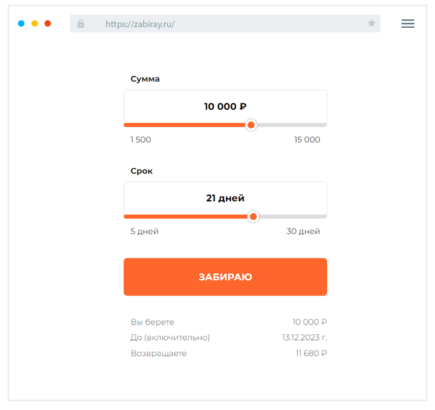Click the padlock security icon
435x410 pixels.
click(81, 24)
